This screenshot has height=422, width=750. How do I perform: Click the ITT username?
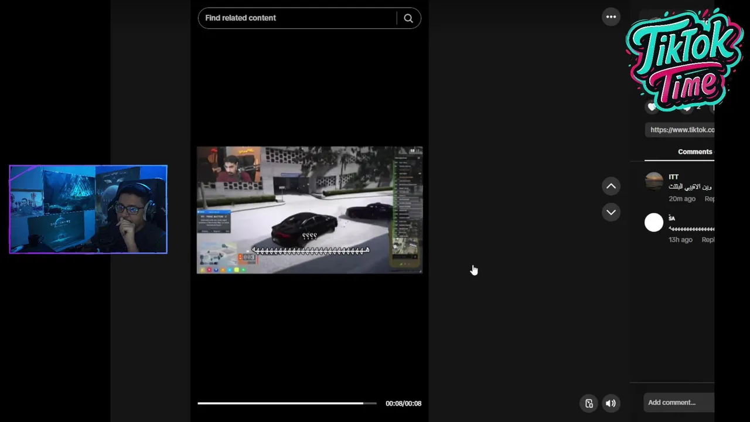(x=673, y=177)
